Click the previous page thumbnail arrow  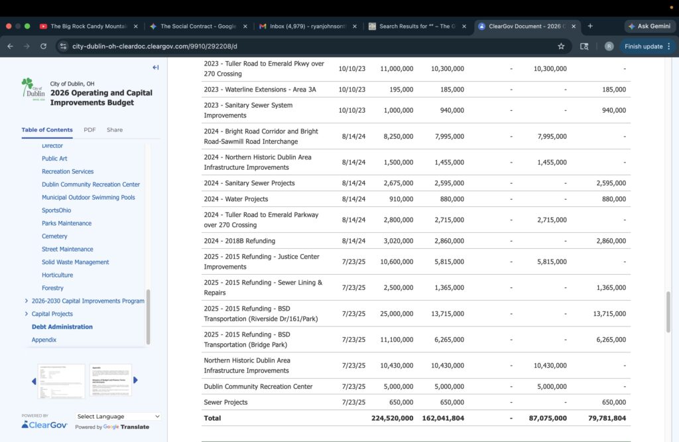click(x=34, y=381)
